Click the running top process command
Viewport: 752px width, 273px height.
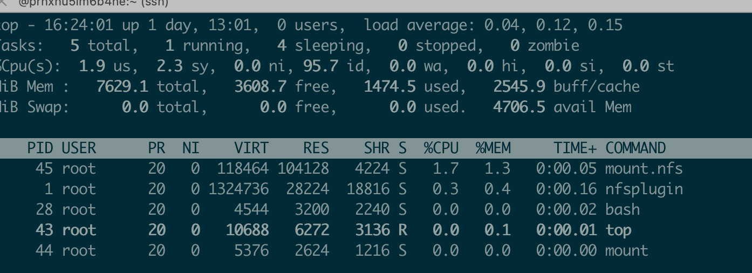click(618, 230)
